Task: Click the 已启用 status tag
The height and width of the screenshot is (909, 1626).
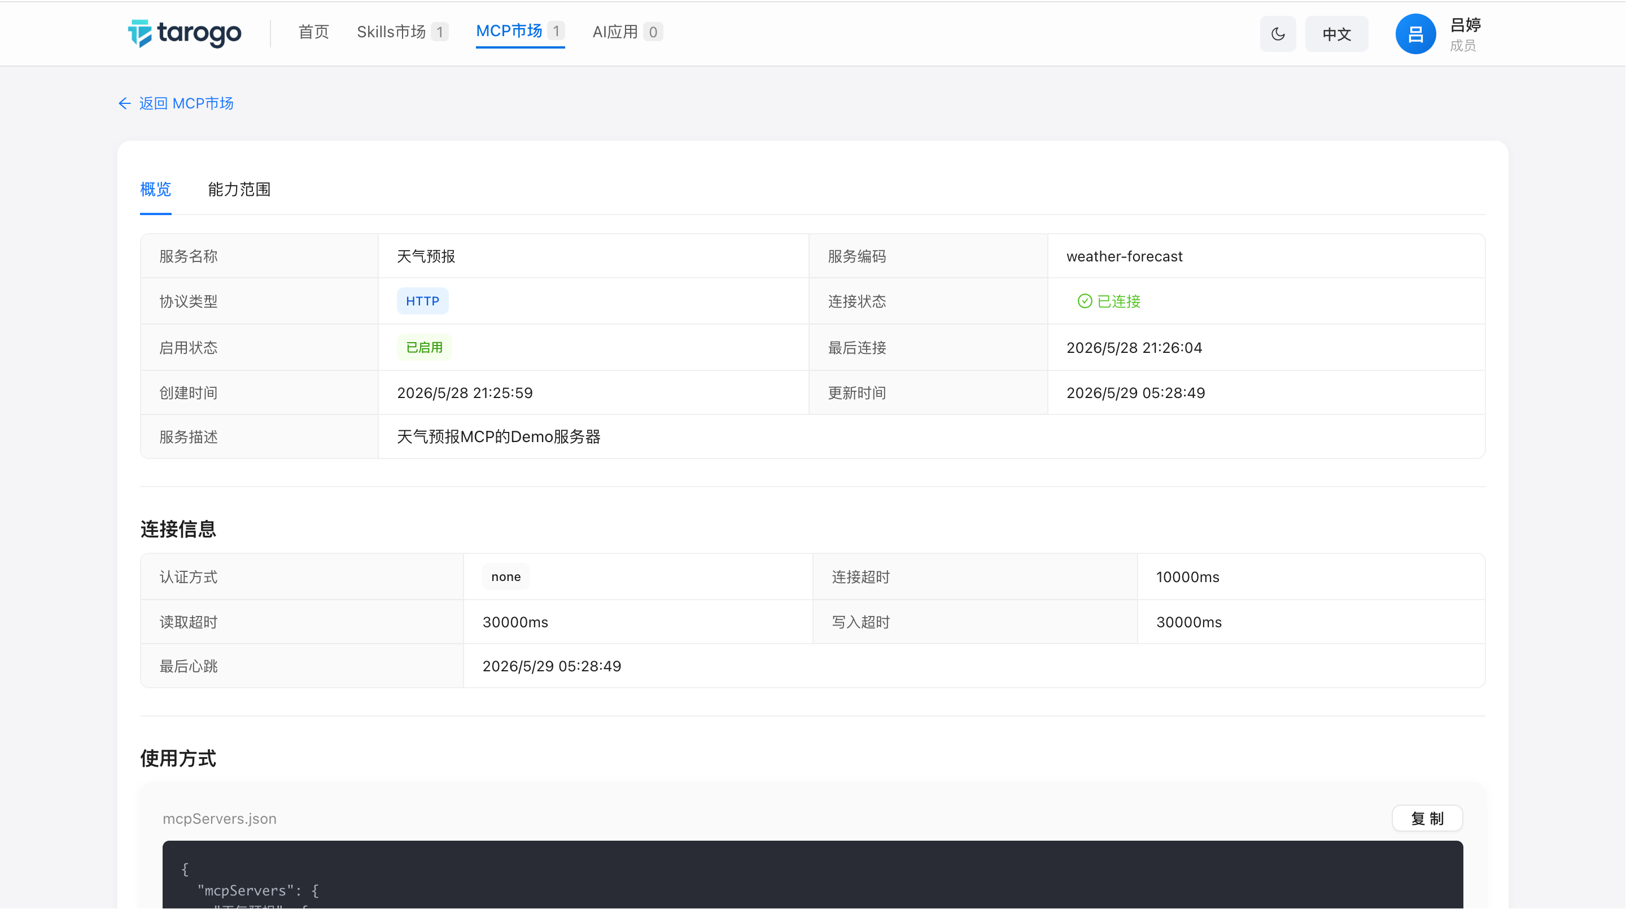Action: pos(424,347)
